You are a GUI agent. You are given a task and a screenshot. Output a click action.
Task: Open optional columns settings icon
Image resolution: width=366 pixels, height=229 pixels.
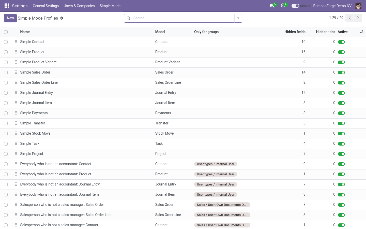pyautogui.click(x=361, y=32)
